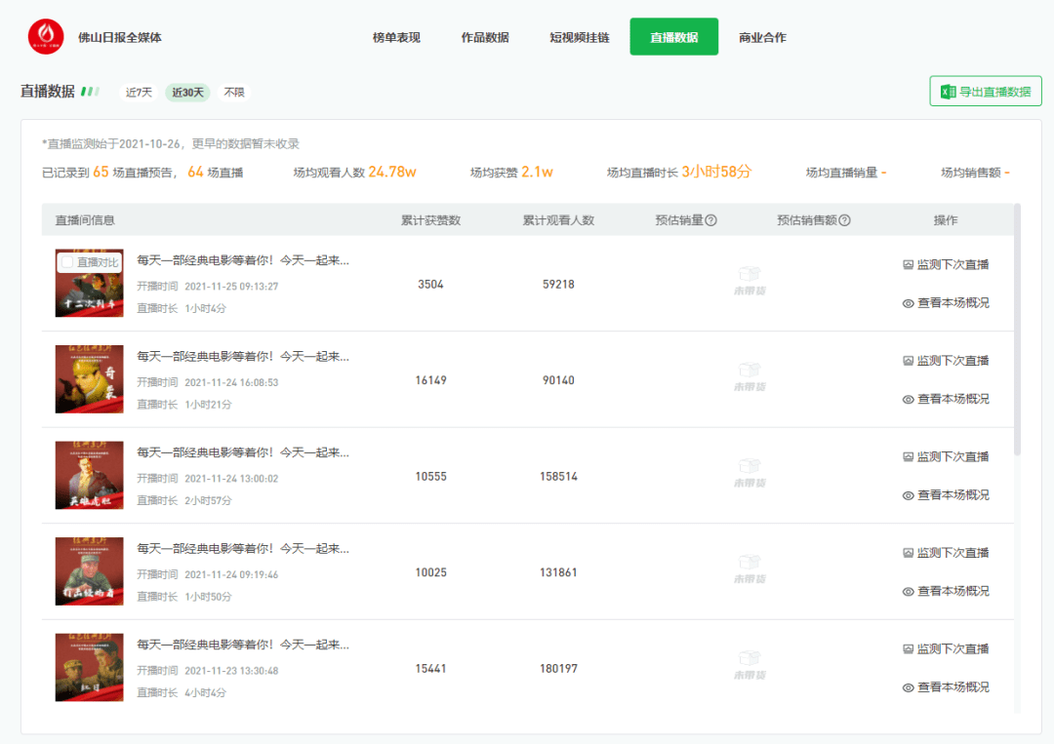Click the 累计获赞数 column header

click(431, 220)
